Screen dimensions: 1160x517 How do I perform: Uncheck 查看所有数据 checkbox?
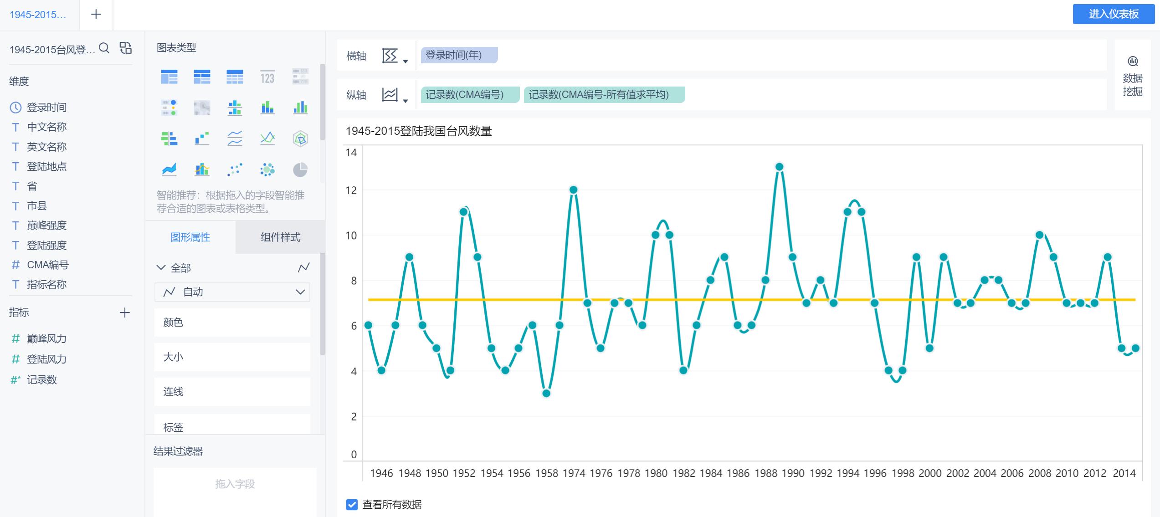pyautogui.click(x=352, y=504)
